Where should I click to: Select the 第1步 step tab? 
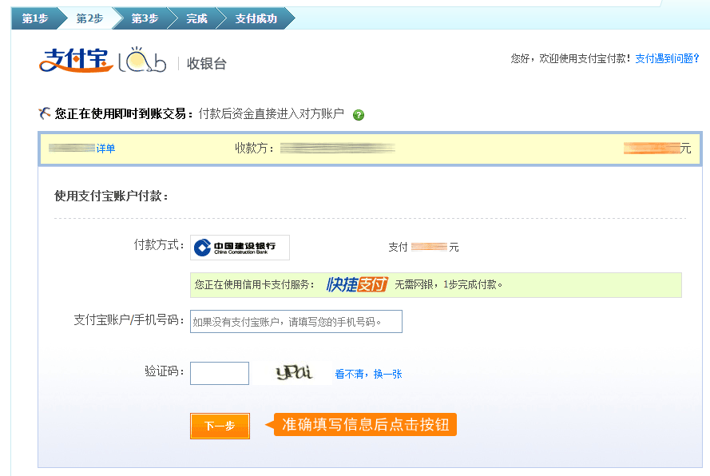click(x=35, y=18)
